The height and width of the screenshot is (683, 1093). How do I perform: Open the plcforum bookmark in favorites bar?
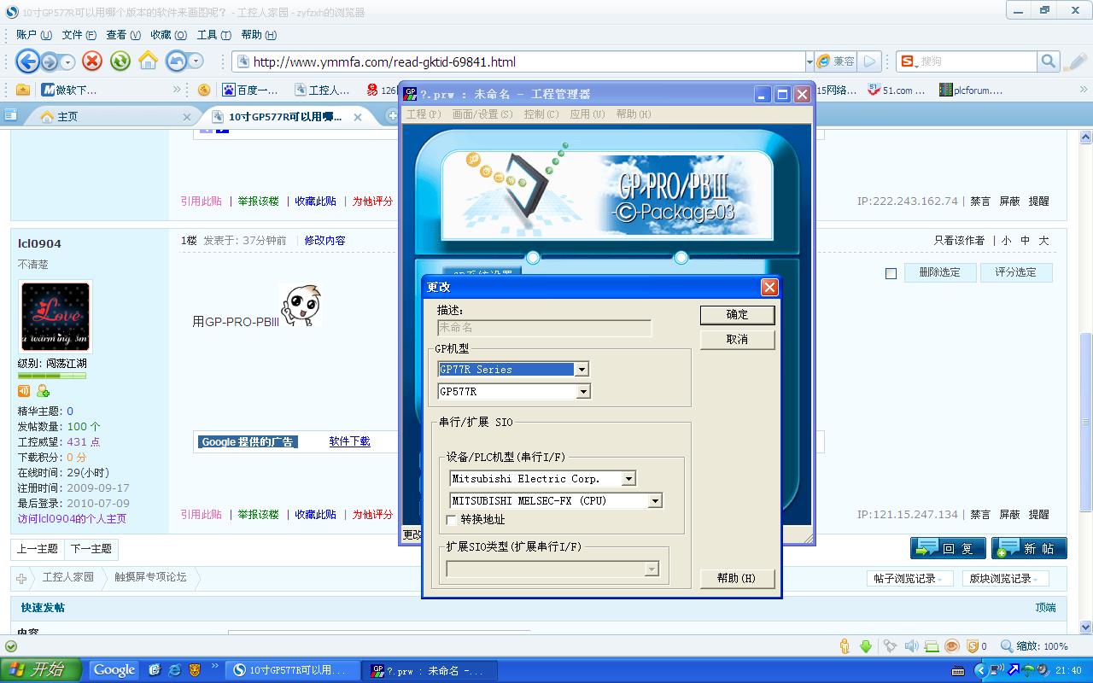(x=970, y=90)
